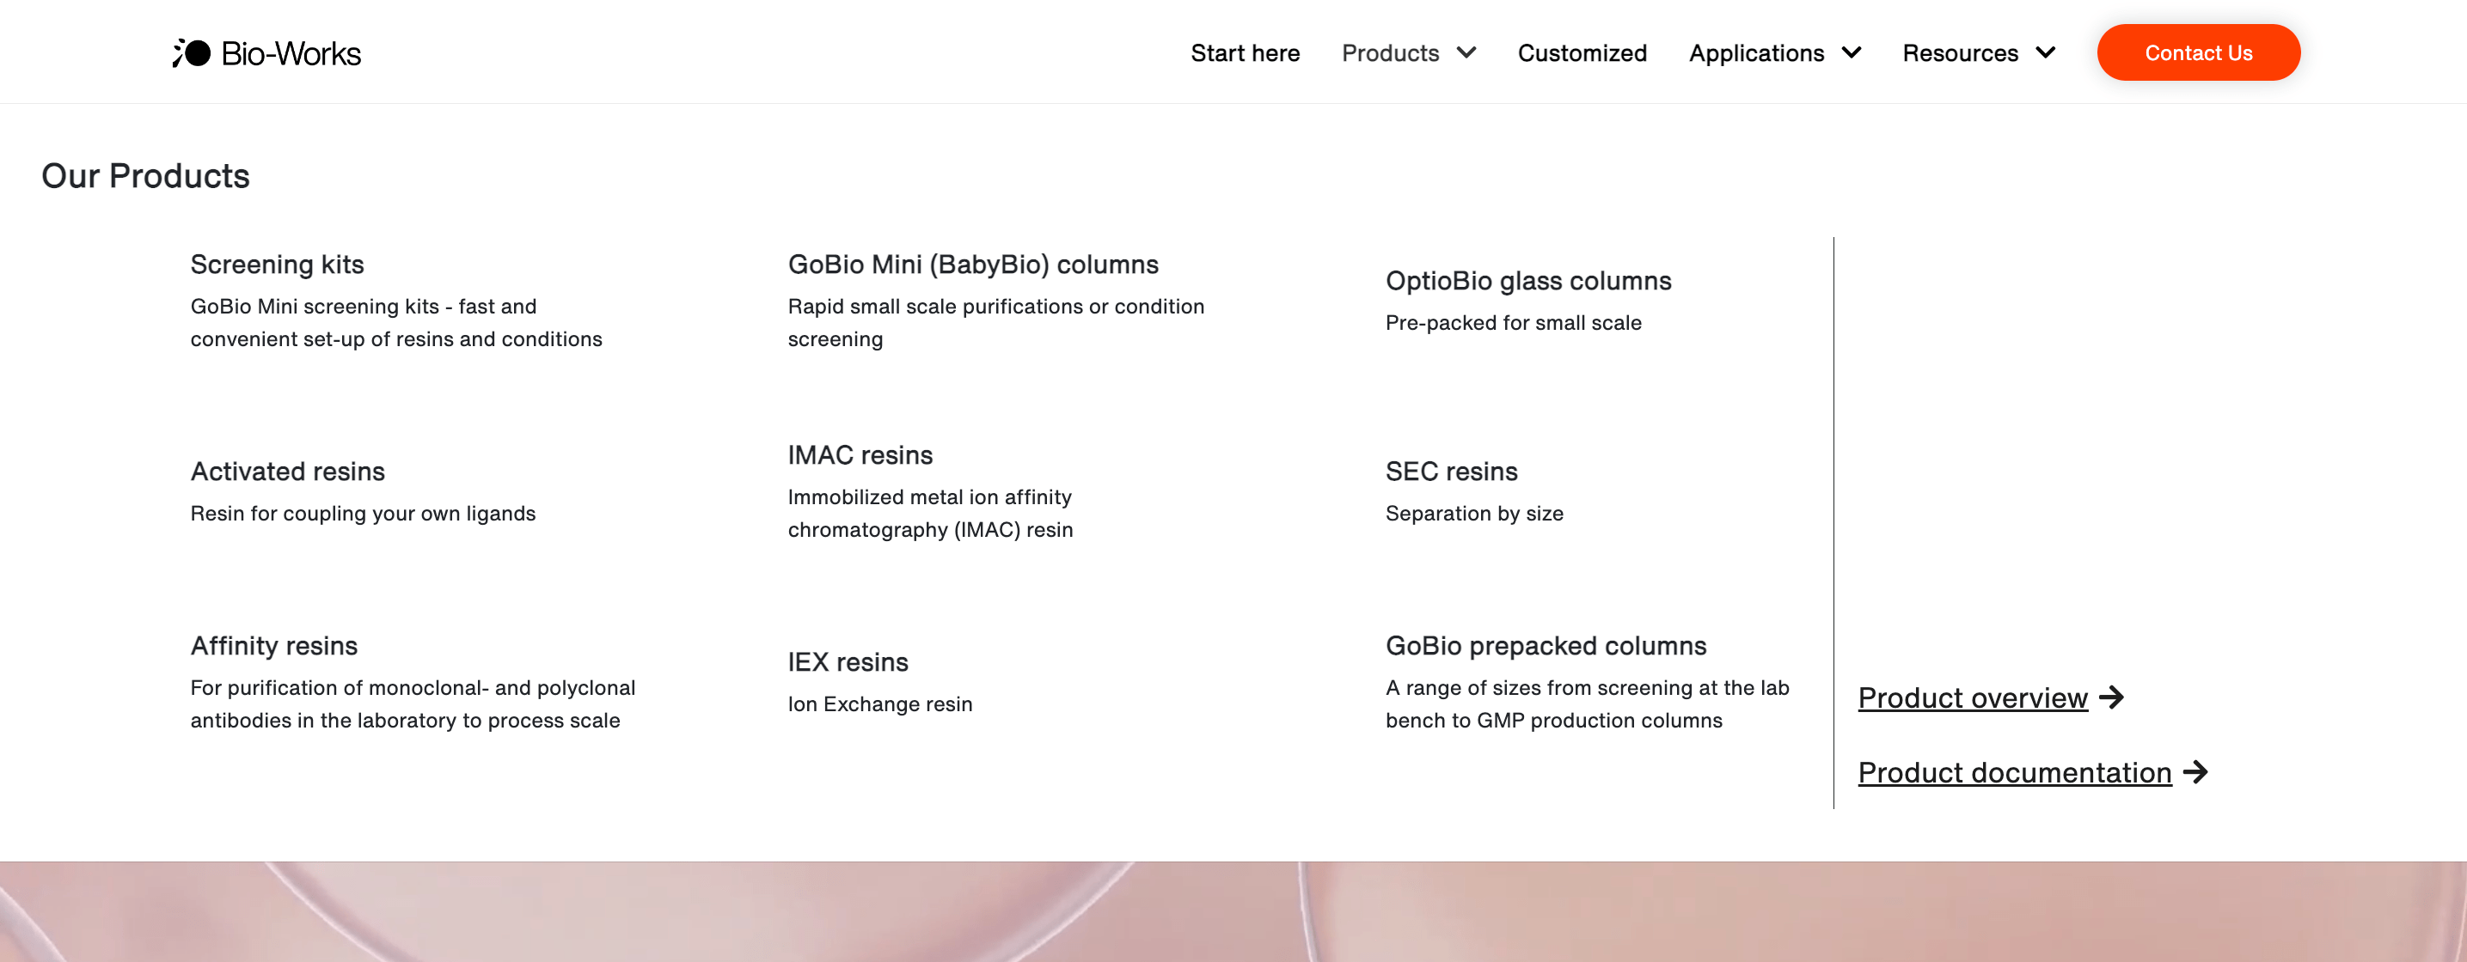Screen dimensions: 2467x962
Task: Open Affinity resins product category
Action: 274,645
